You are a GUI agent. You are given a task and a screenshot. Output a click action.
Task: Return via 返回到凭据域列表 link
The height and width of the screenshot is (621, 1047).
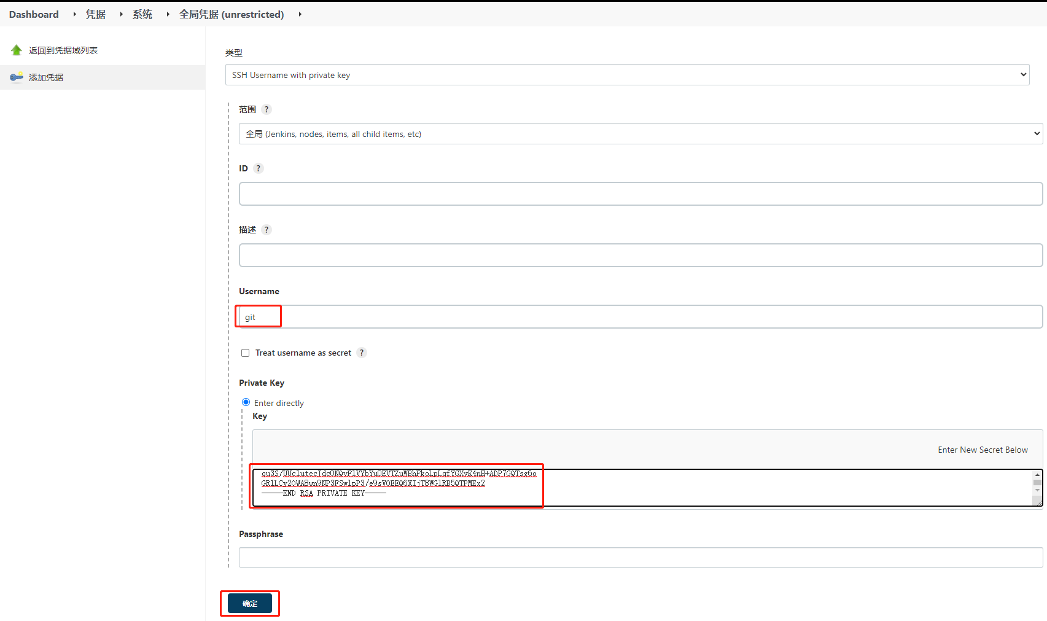click(x=63, y=50)
